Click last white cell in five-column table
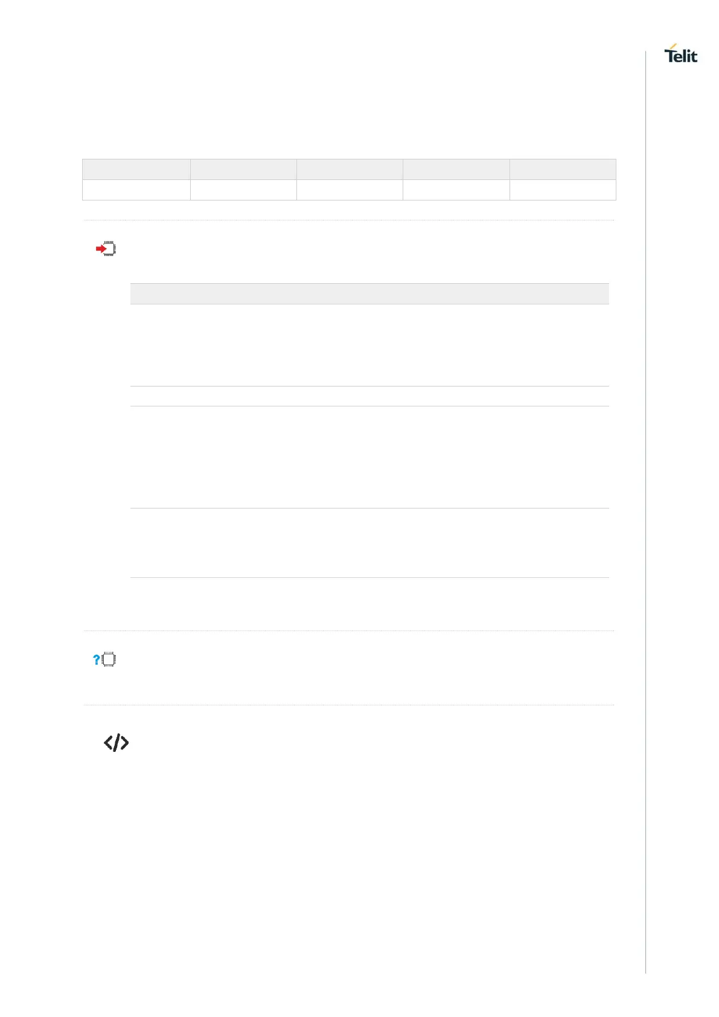Viewport: 719px width, 1017px height. pyautogui.click(x=563, y=190)
